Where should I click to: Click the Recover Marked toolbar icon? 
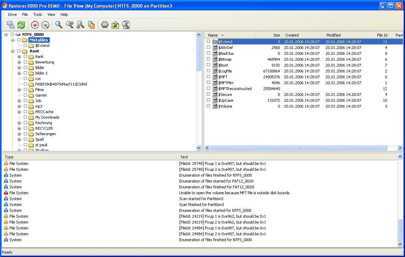(45, 25)
